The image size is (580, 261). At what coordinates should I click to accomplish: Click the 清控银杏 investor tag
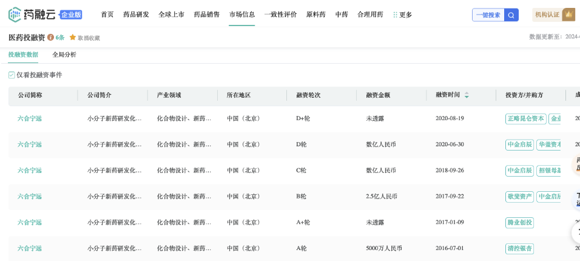(519, 248)
